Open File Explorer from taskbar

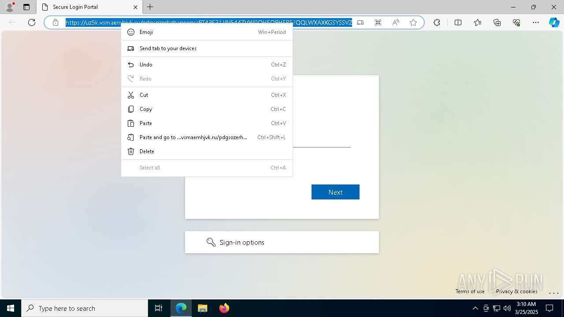[x=202, y=308]
